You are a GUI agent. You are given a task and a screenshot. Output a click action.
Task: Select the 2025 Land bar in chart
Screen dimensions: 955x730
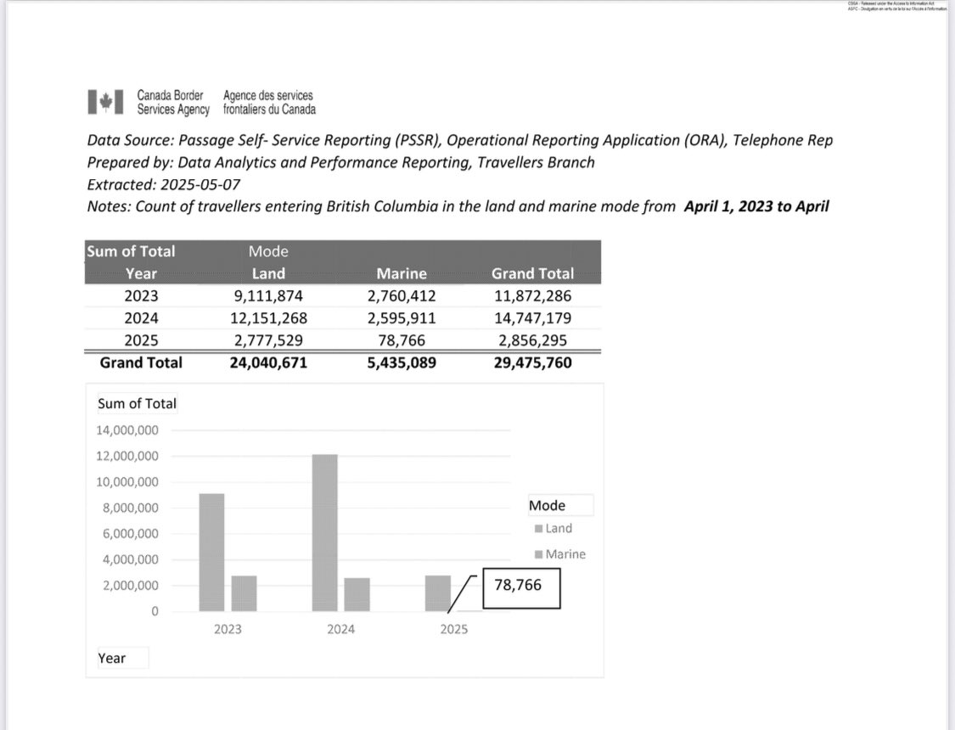click(x=438, y=593)
